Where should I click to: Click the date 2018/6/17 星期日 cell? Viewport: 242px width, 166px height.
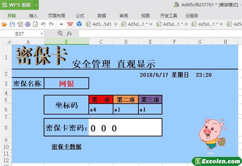164,75
